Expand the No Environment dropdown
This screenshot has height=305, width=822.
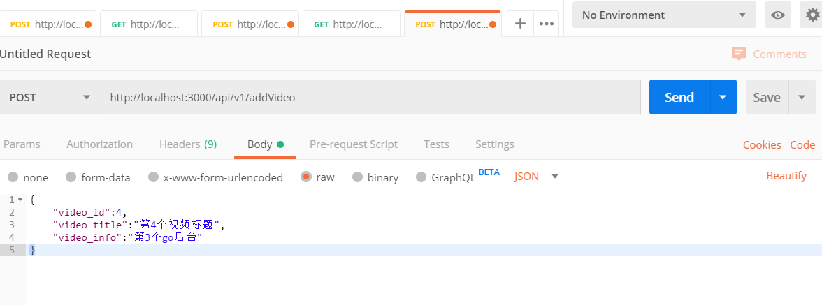(x=664, y=15)
